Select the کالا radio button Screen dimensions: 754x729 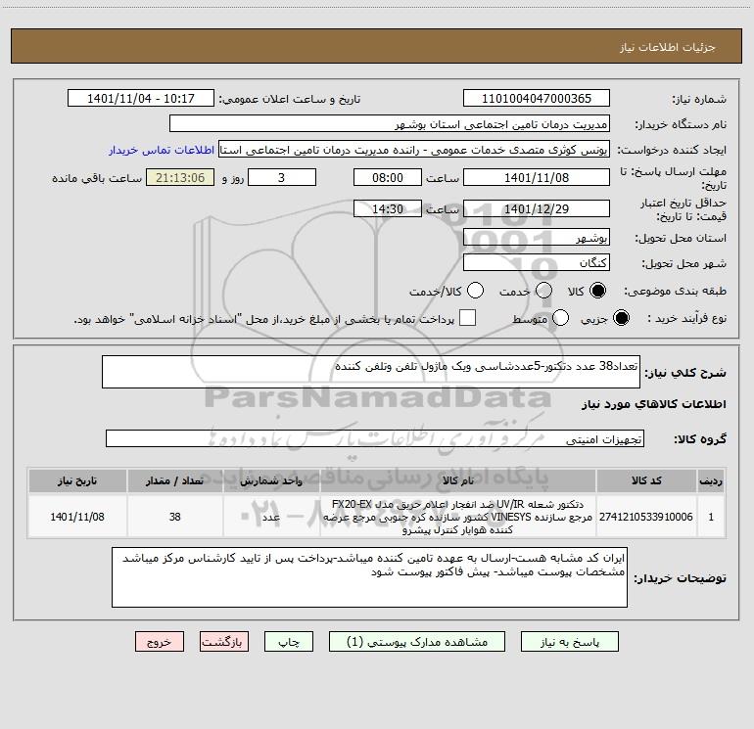[597, 291]
